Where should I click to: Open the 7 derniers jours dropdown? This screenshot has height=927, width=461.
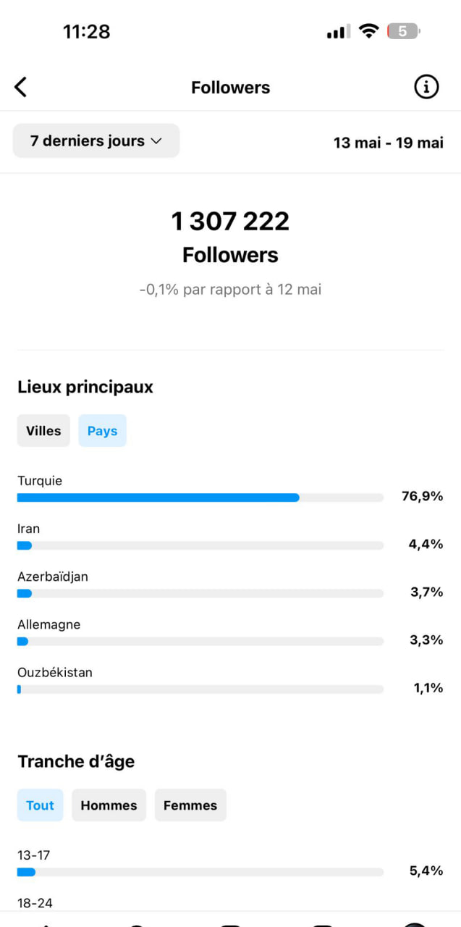96,140
